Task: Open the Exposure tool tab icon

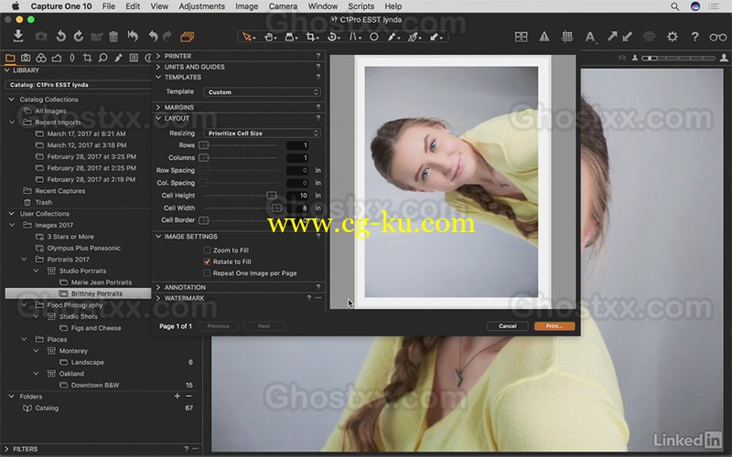Action: pyautogui.click(x=57, y=58)
